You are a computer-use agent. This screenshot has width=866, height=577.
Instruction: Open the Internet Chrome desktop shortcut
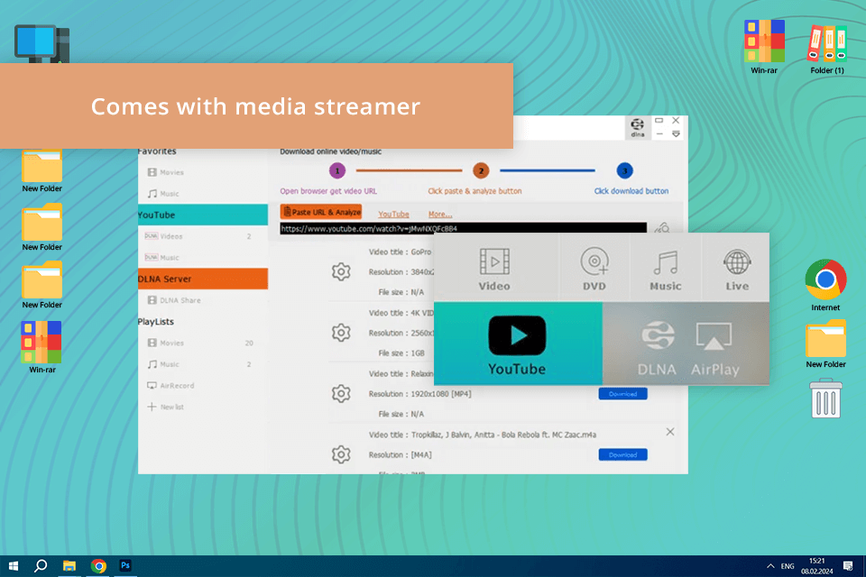pyautogui.click(x=825, y=286)
